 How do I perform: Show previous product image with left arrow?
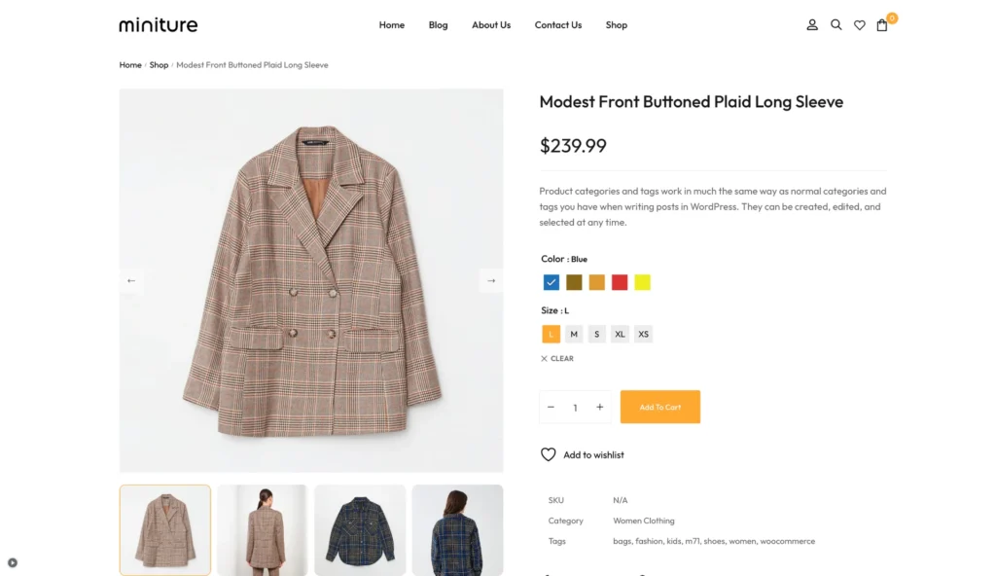coord(131,280)
